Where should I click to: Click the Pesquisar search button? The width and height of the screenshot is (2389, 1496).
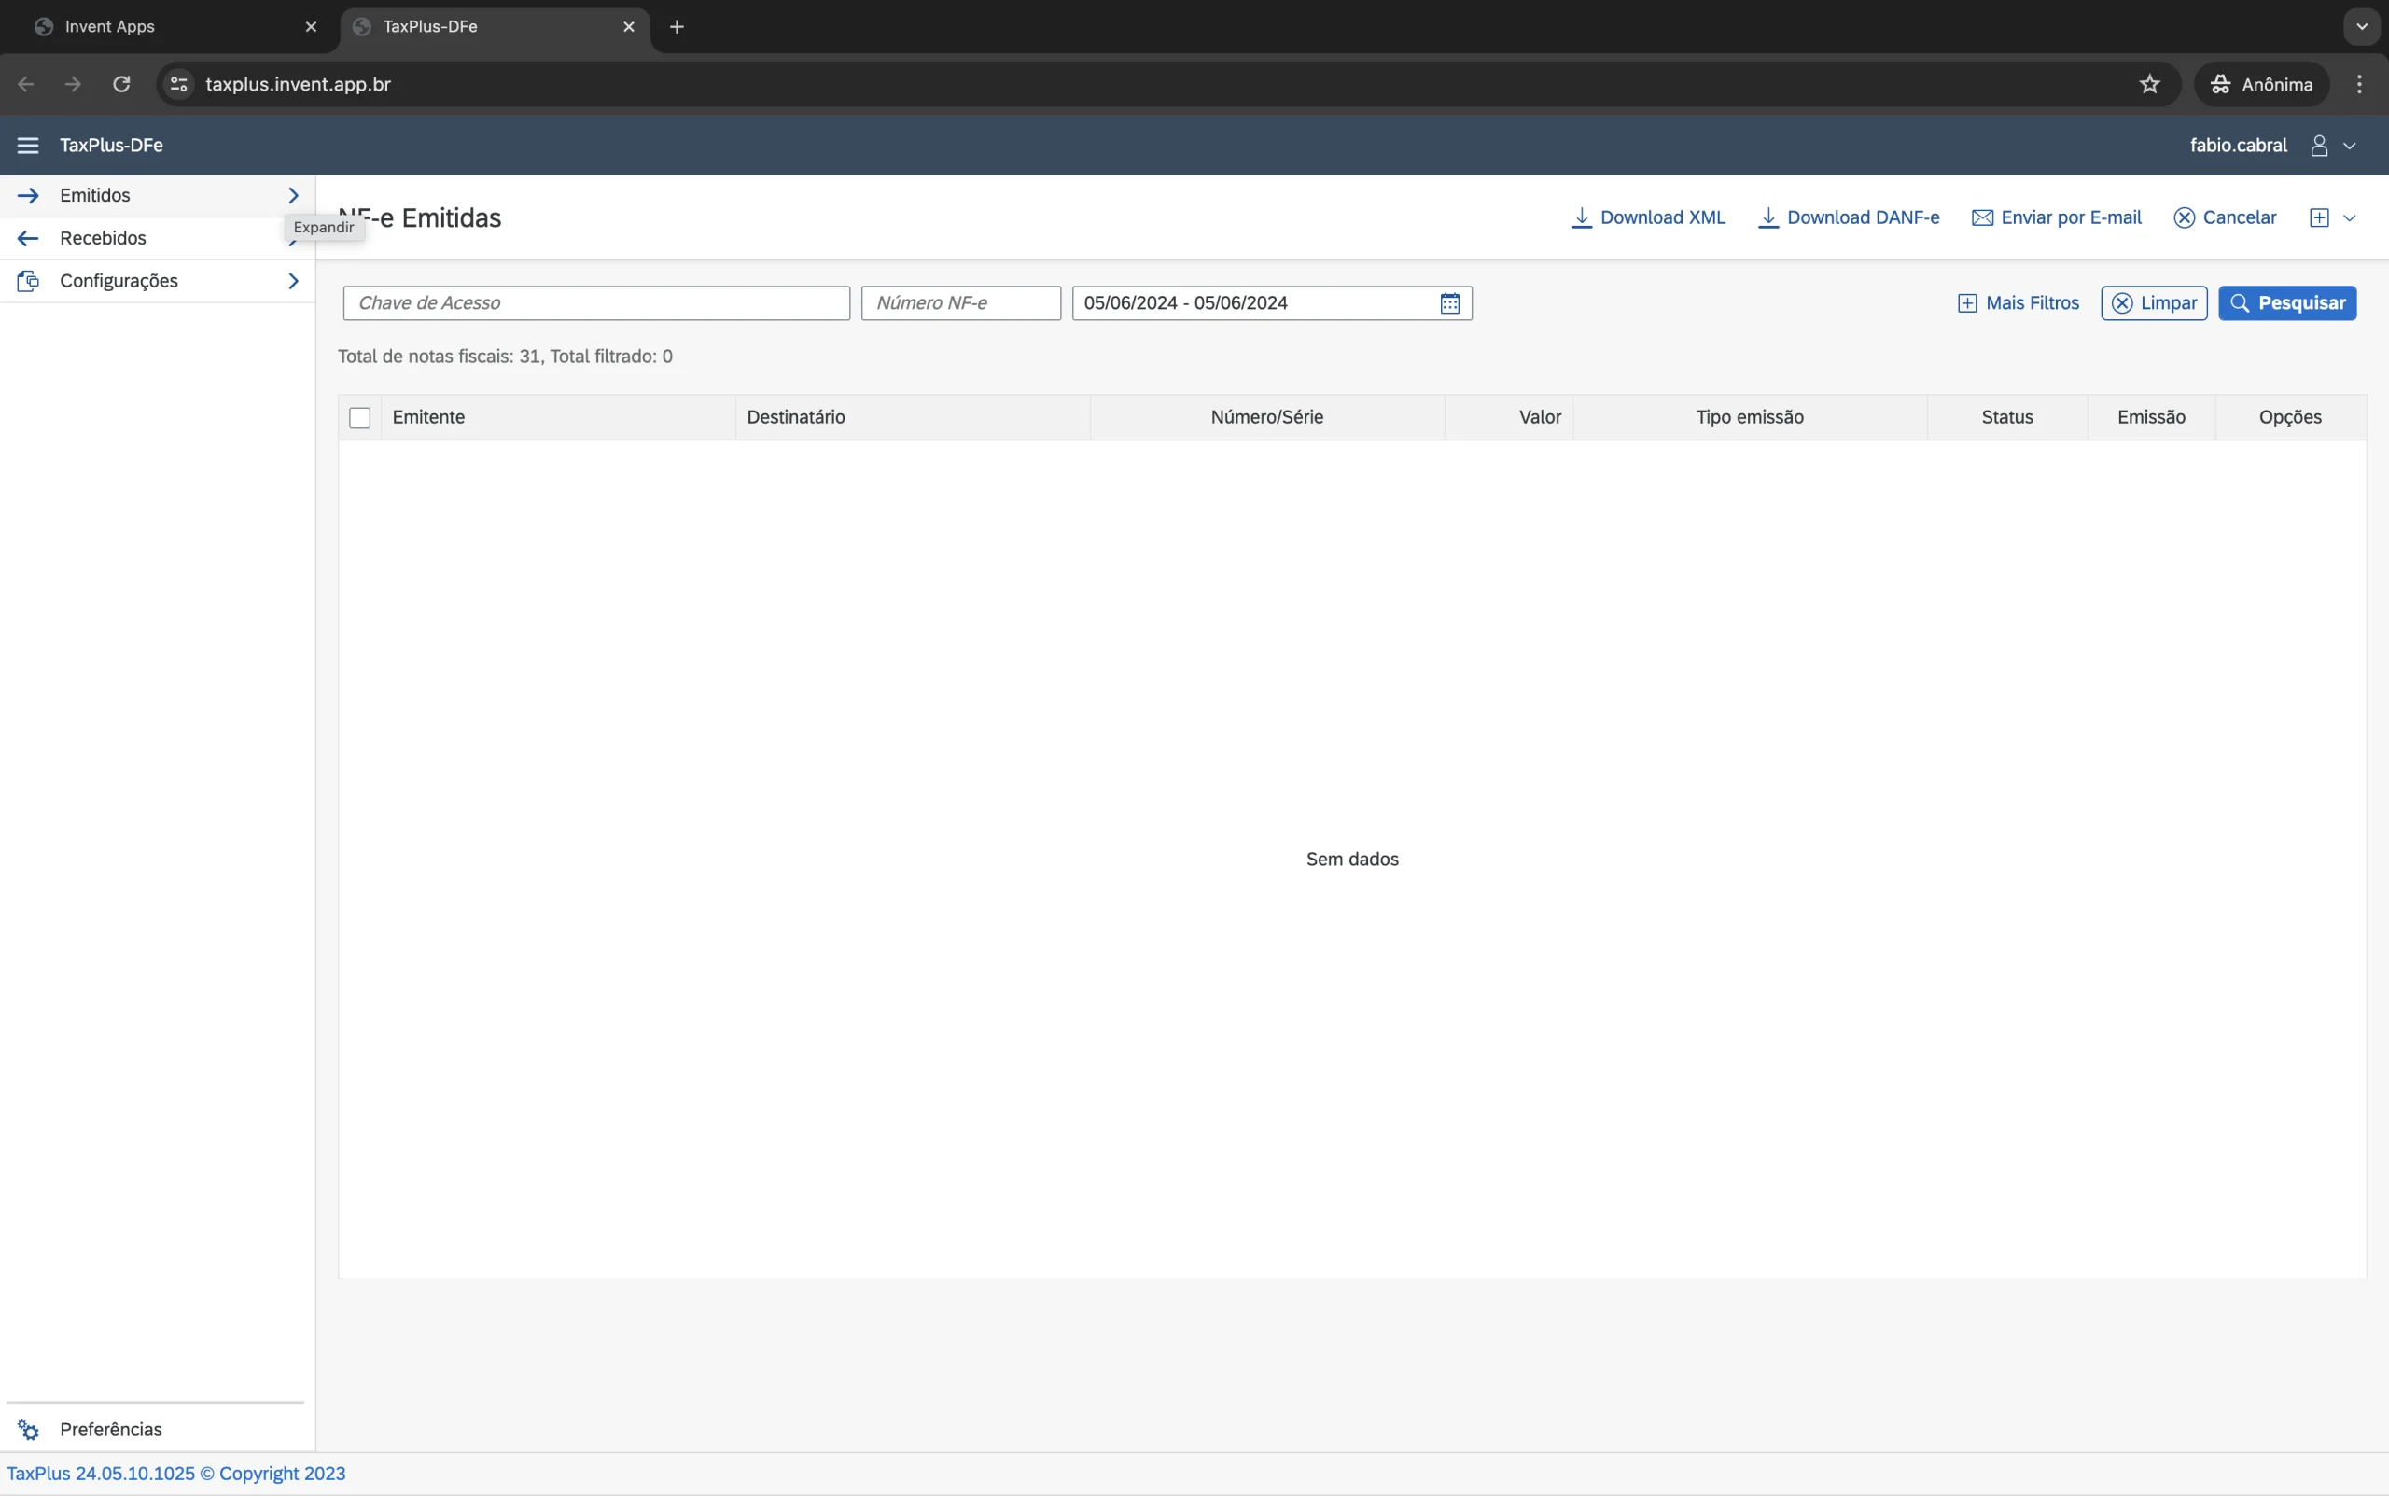[2287, 302]
